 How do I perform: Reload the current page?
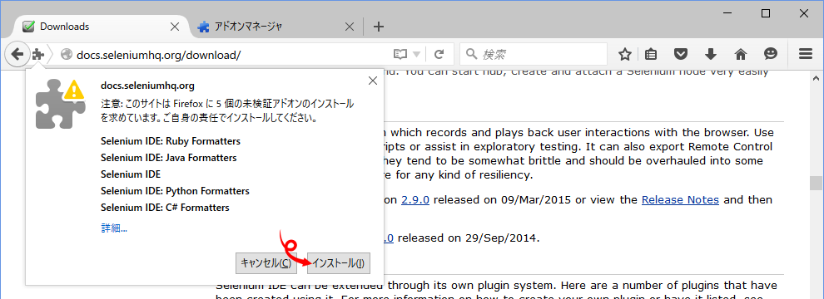click(x=439, y=54)
